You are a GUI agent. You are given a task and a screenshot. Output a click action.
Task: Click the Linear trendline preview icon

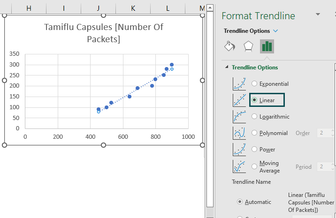239,100
